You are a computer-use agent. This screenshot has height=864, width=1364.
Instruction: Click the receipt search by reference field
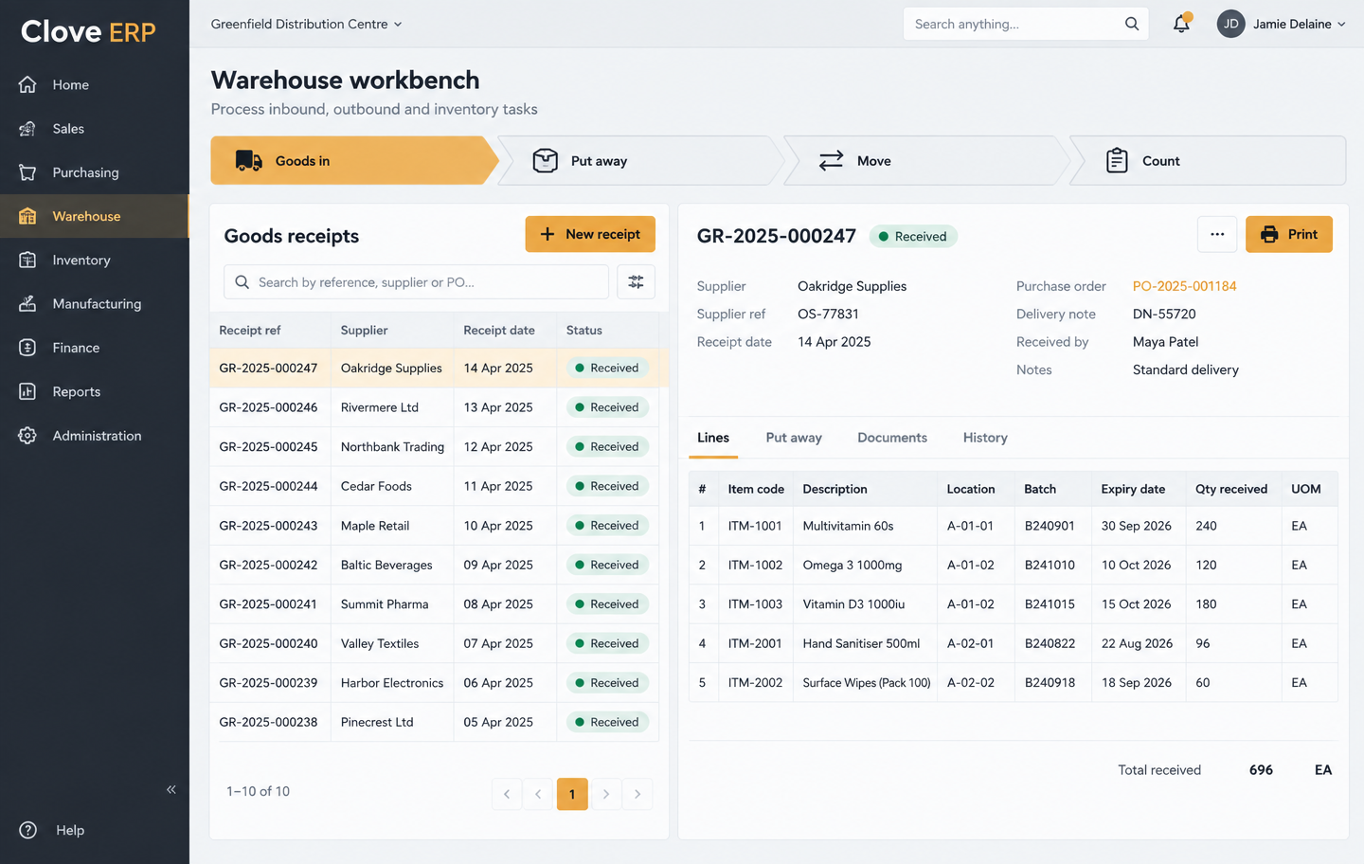417,282
